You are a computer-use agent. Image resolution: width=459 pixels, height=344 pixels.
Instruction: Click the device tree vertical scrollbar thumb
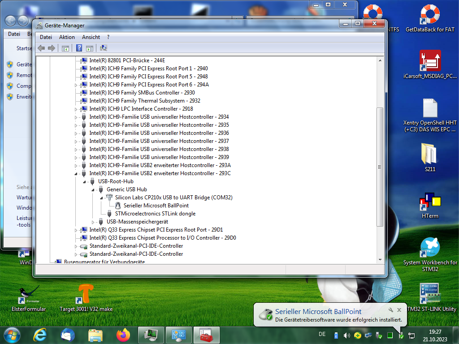(x=380, y=167)
